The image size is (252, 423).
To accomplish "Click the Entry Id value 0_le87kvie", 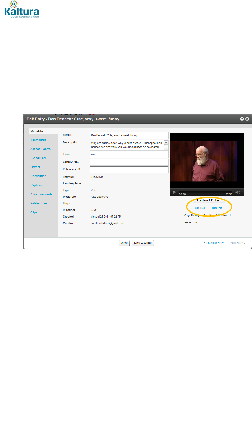I will coord(97,177).
